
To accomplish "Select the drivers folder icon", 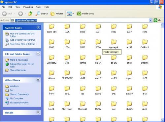I will pos(51,73).
